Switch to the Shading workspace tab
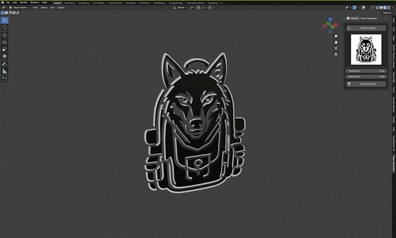The height and width of the screenshot is (238, 396). [x=130, y=3]
